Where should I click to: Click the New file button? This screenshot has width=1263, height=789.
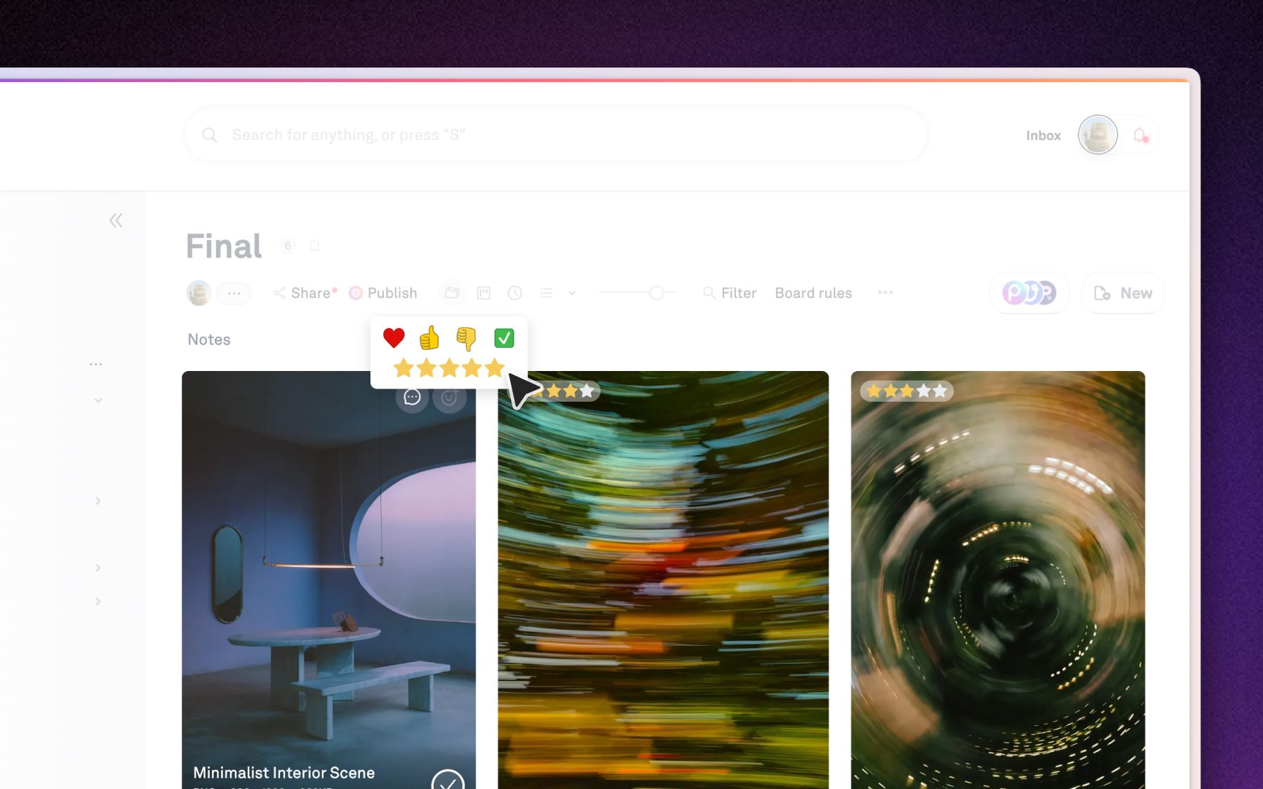[x=1123, y=293]
